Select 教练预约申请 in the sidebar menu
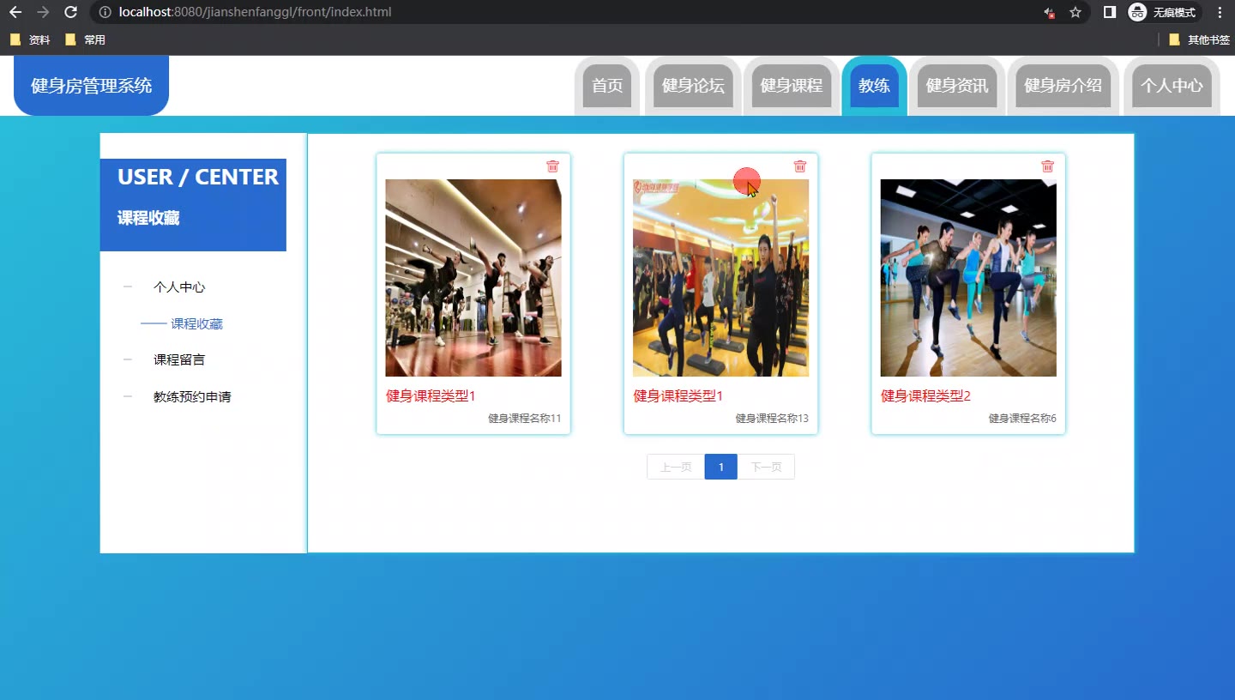The image size is (1235, 700). tap(192, 397)
